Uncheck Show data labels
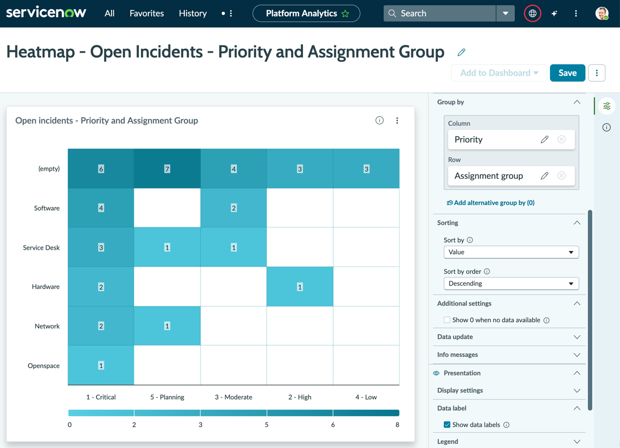Screen dimensions: 620x448 [x=447, y=425]
